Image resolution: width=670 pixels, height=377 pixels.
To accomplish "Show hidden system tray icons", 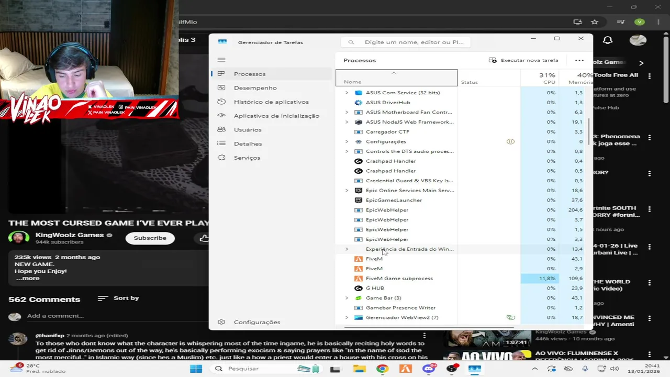I will [536, 369].
